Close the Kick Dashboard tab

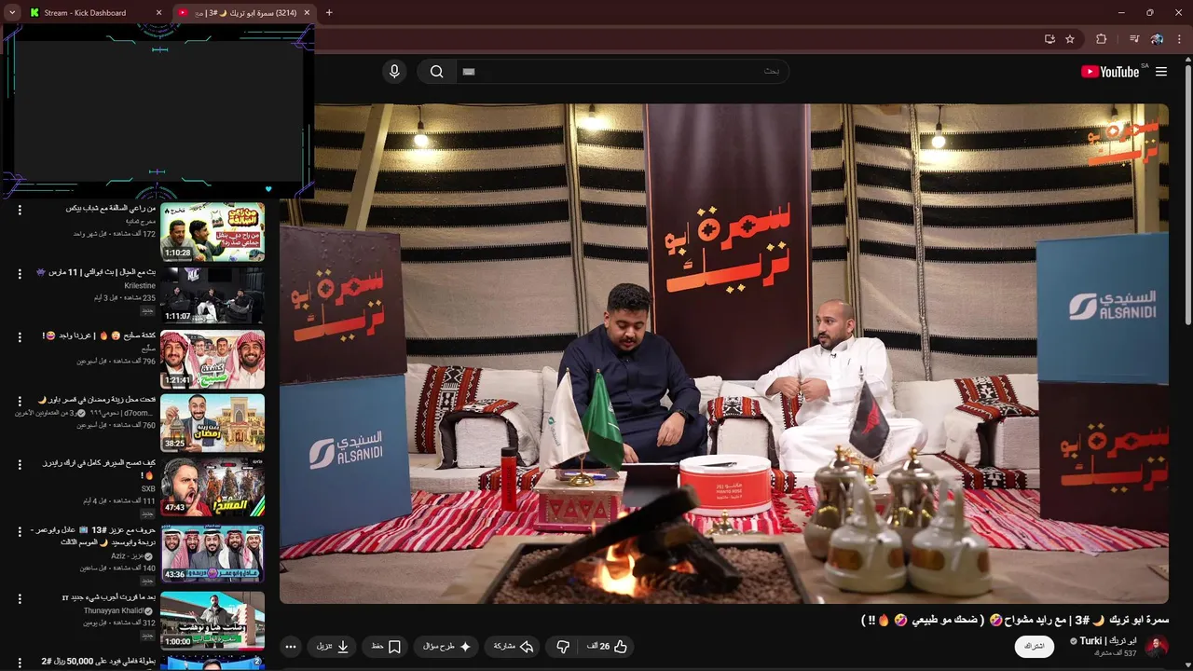(158, 13)
